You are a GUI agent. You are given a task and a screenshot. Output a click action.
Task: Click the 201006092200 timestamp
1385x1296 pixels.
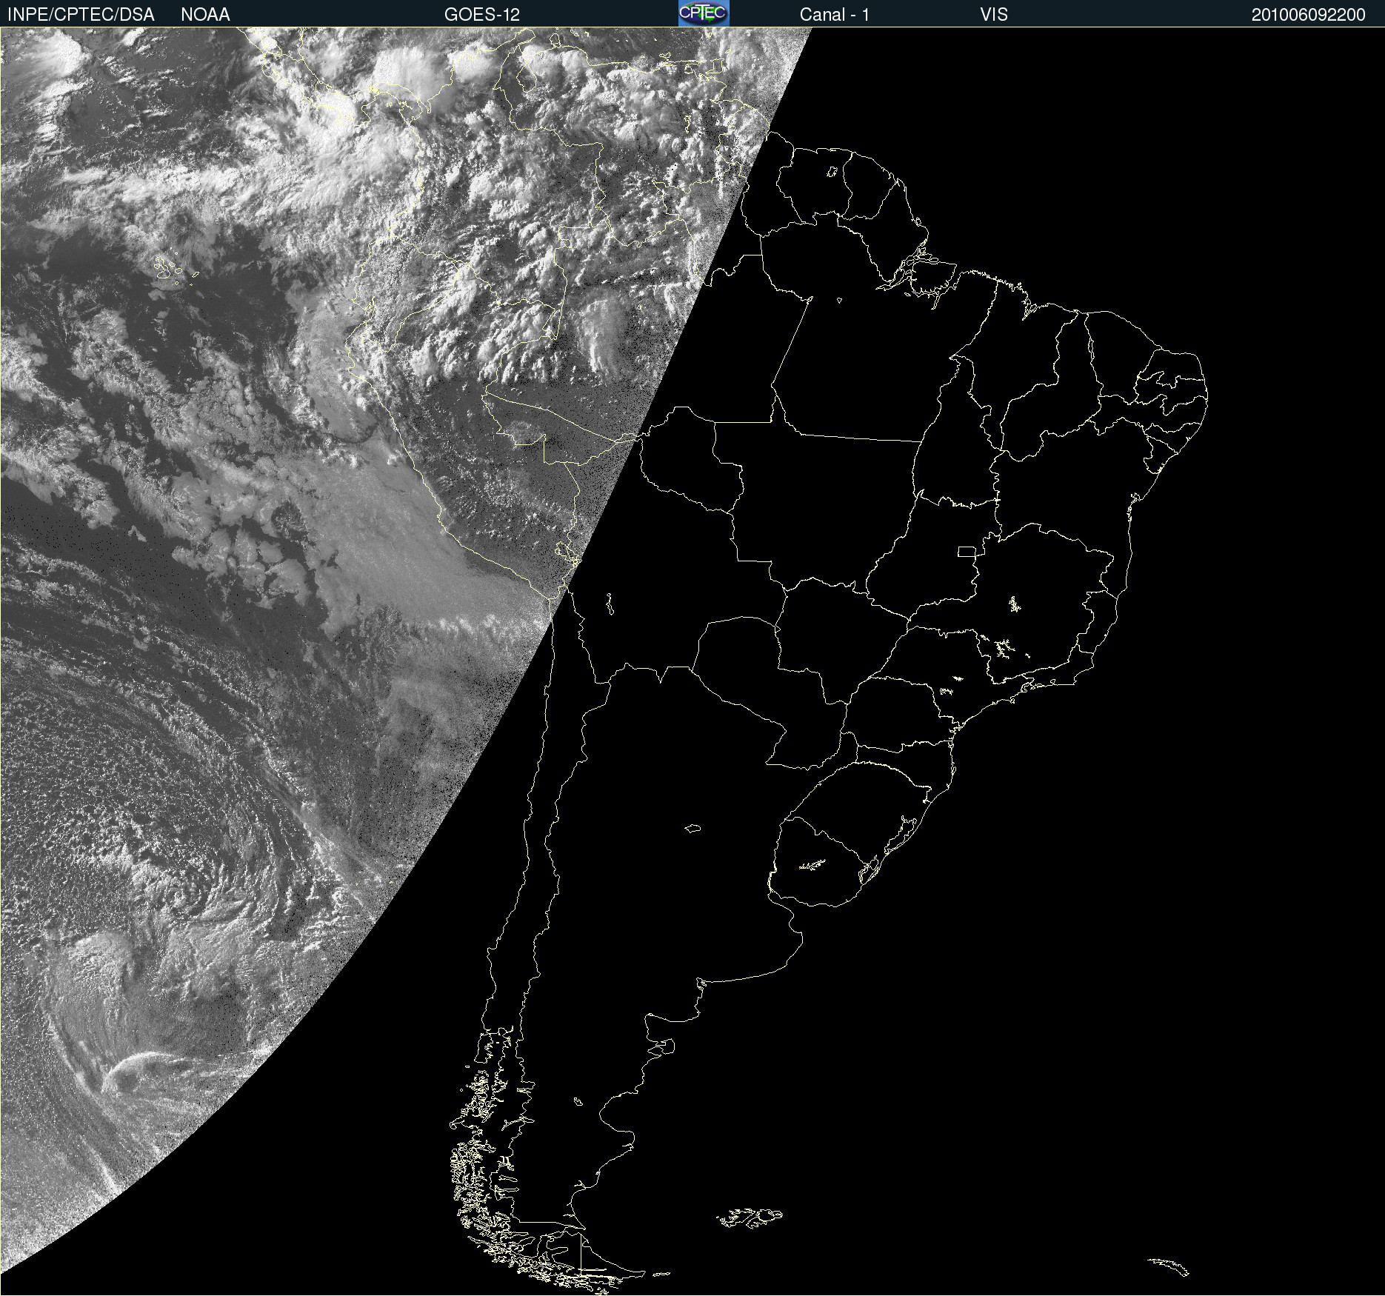[1308, 15]
